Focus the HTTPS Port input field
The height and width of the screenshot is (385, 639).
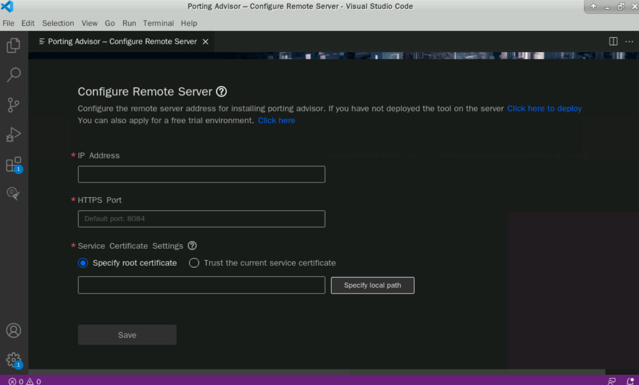point(202,219)
